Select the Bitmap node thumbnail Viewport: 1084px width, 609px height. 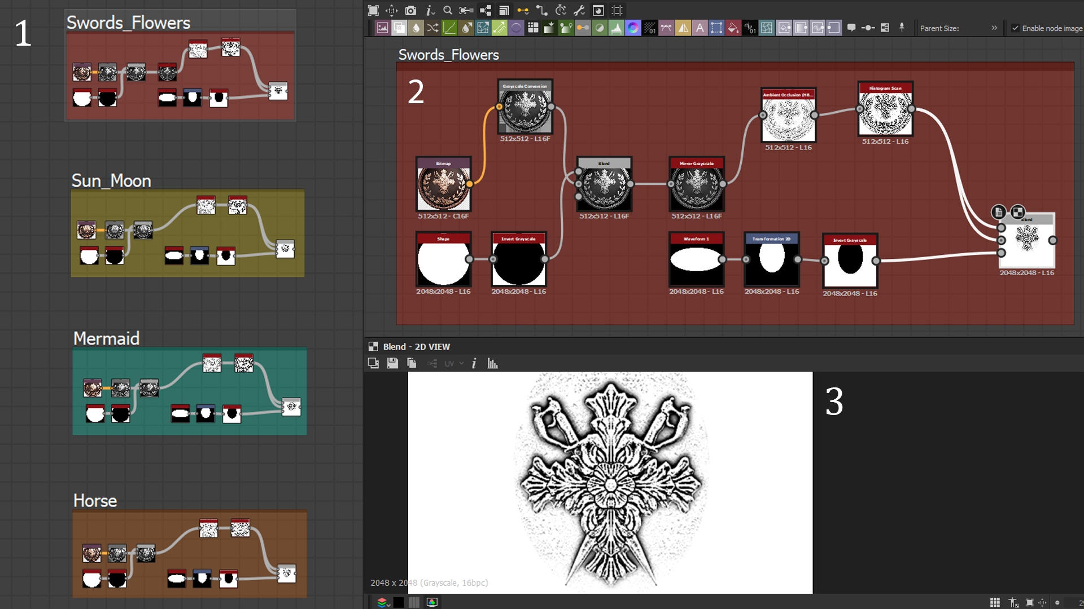pos(443,188)
